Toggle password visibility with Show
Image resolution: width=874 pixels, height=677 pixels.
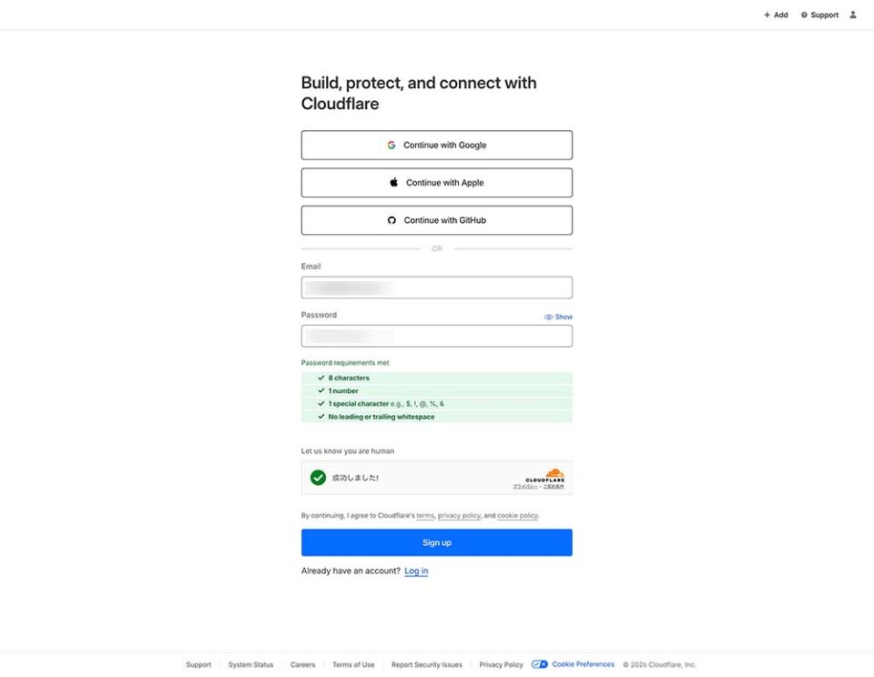point(558,317)
